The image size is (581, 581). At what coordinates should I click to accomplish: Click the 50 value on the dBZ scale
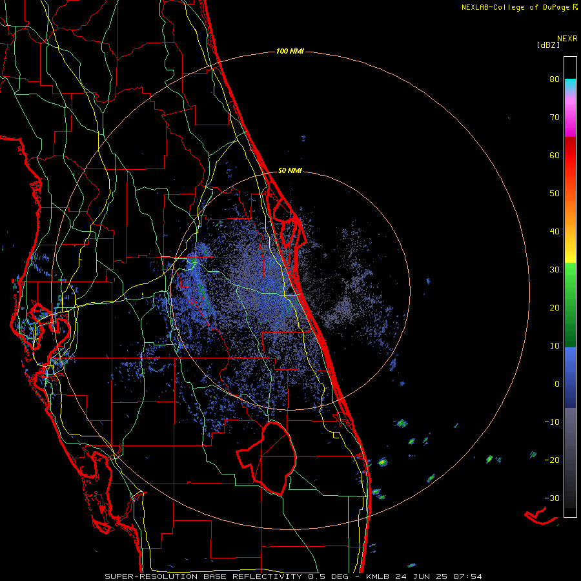(555, 194)
